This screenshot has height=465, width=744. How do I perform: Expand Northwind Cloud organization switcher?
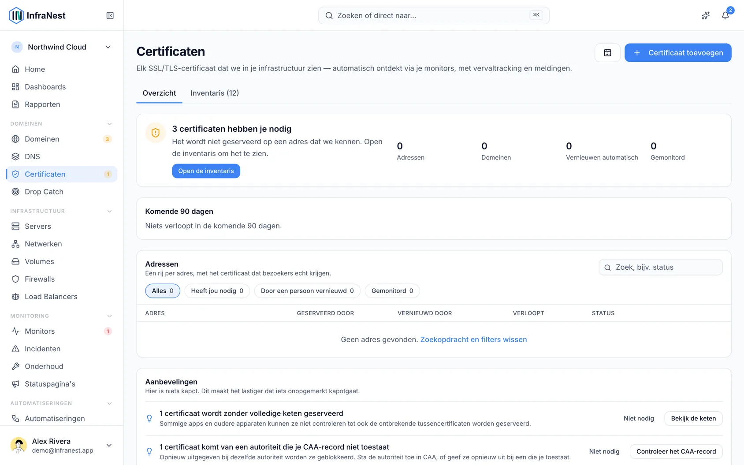tap(62, 47)
